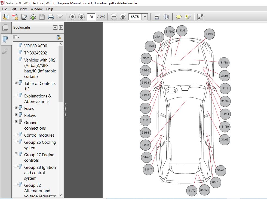
Task: Zoom out with the minus button
Action: click(x=114, y=17)
